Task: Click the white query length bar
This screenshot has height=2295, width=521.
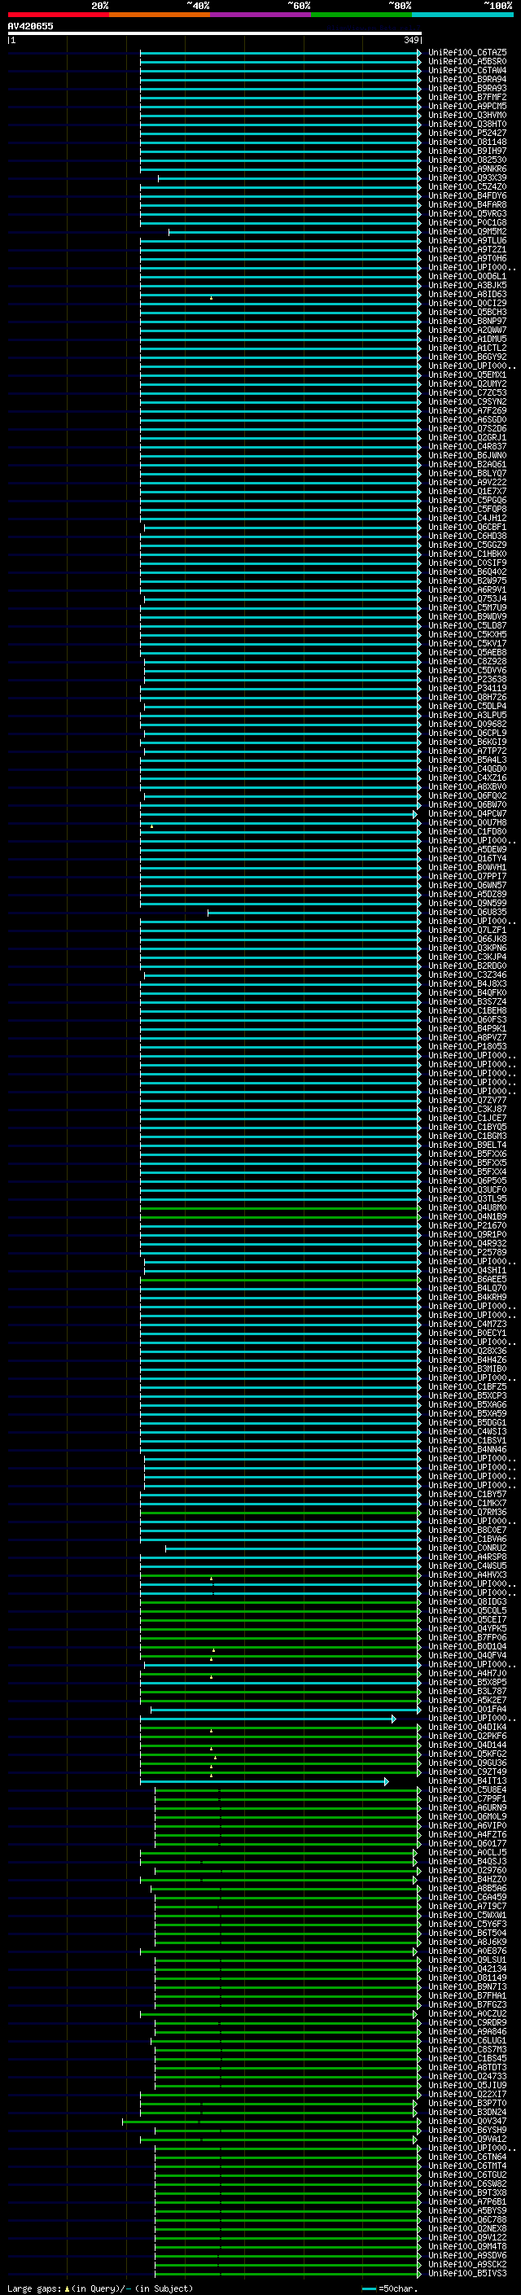Action: pyautogui.click(x=215, y=34)
